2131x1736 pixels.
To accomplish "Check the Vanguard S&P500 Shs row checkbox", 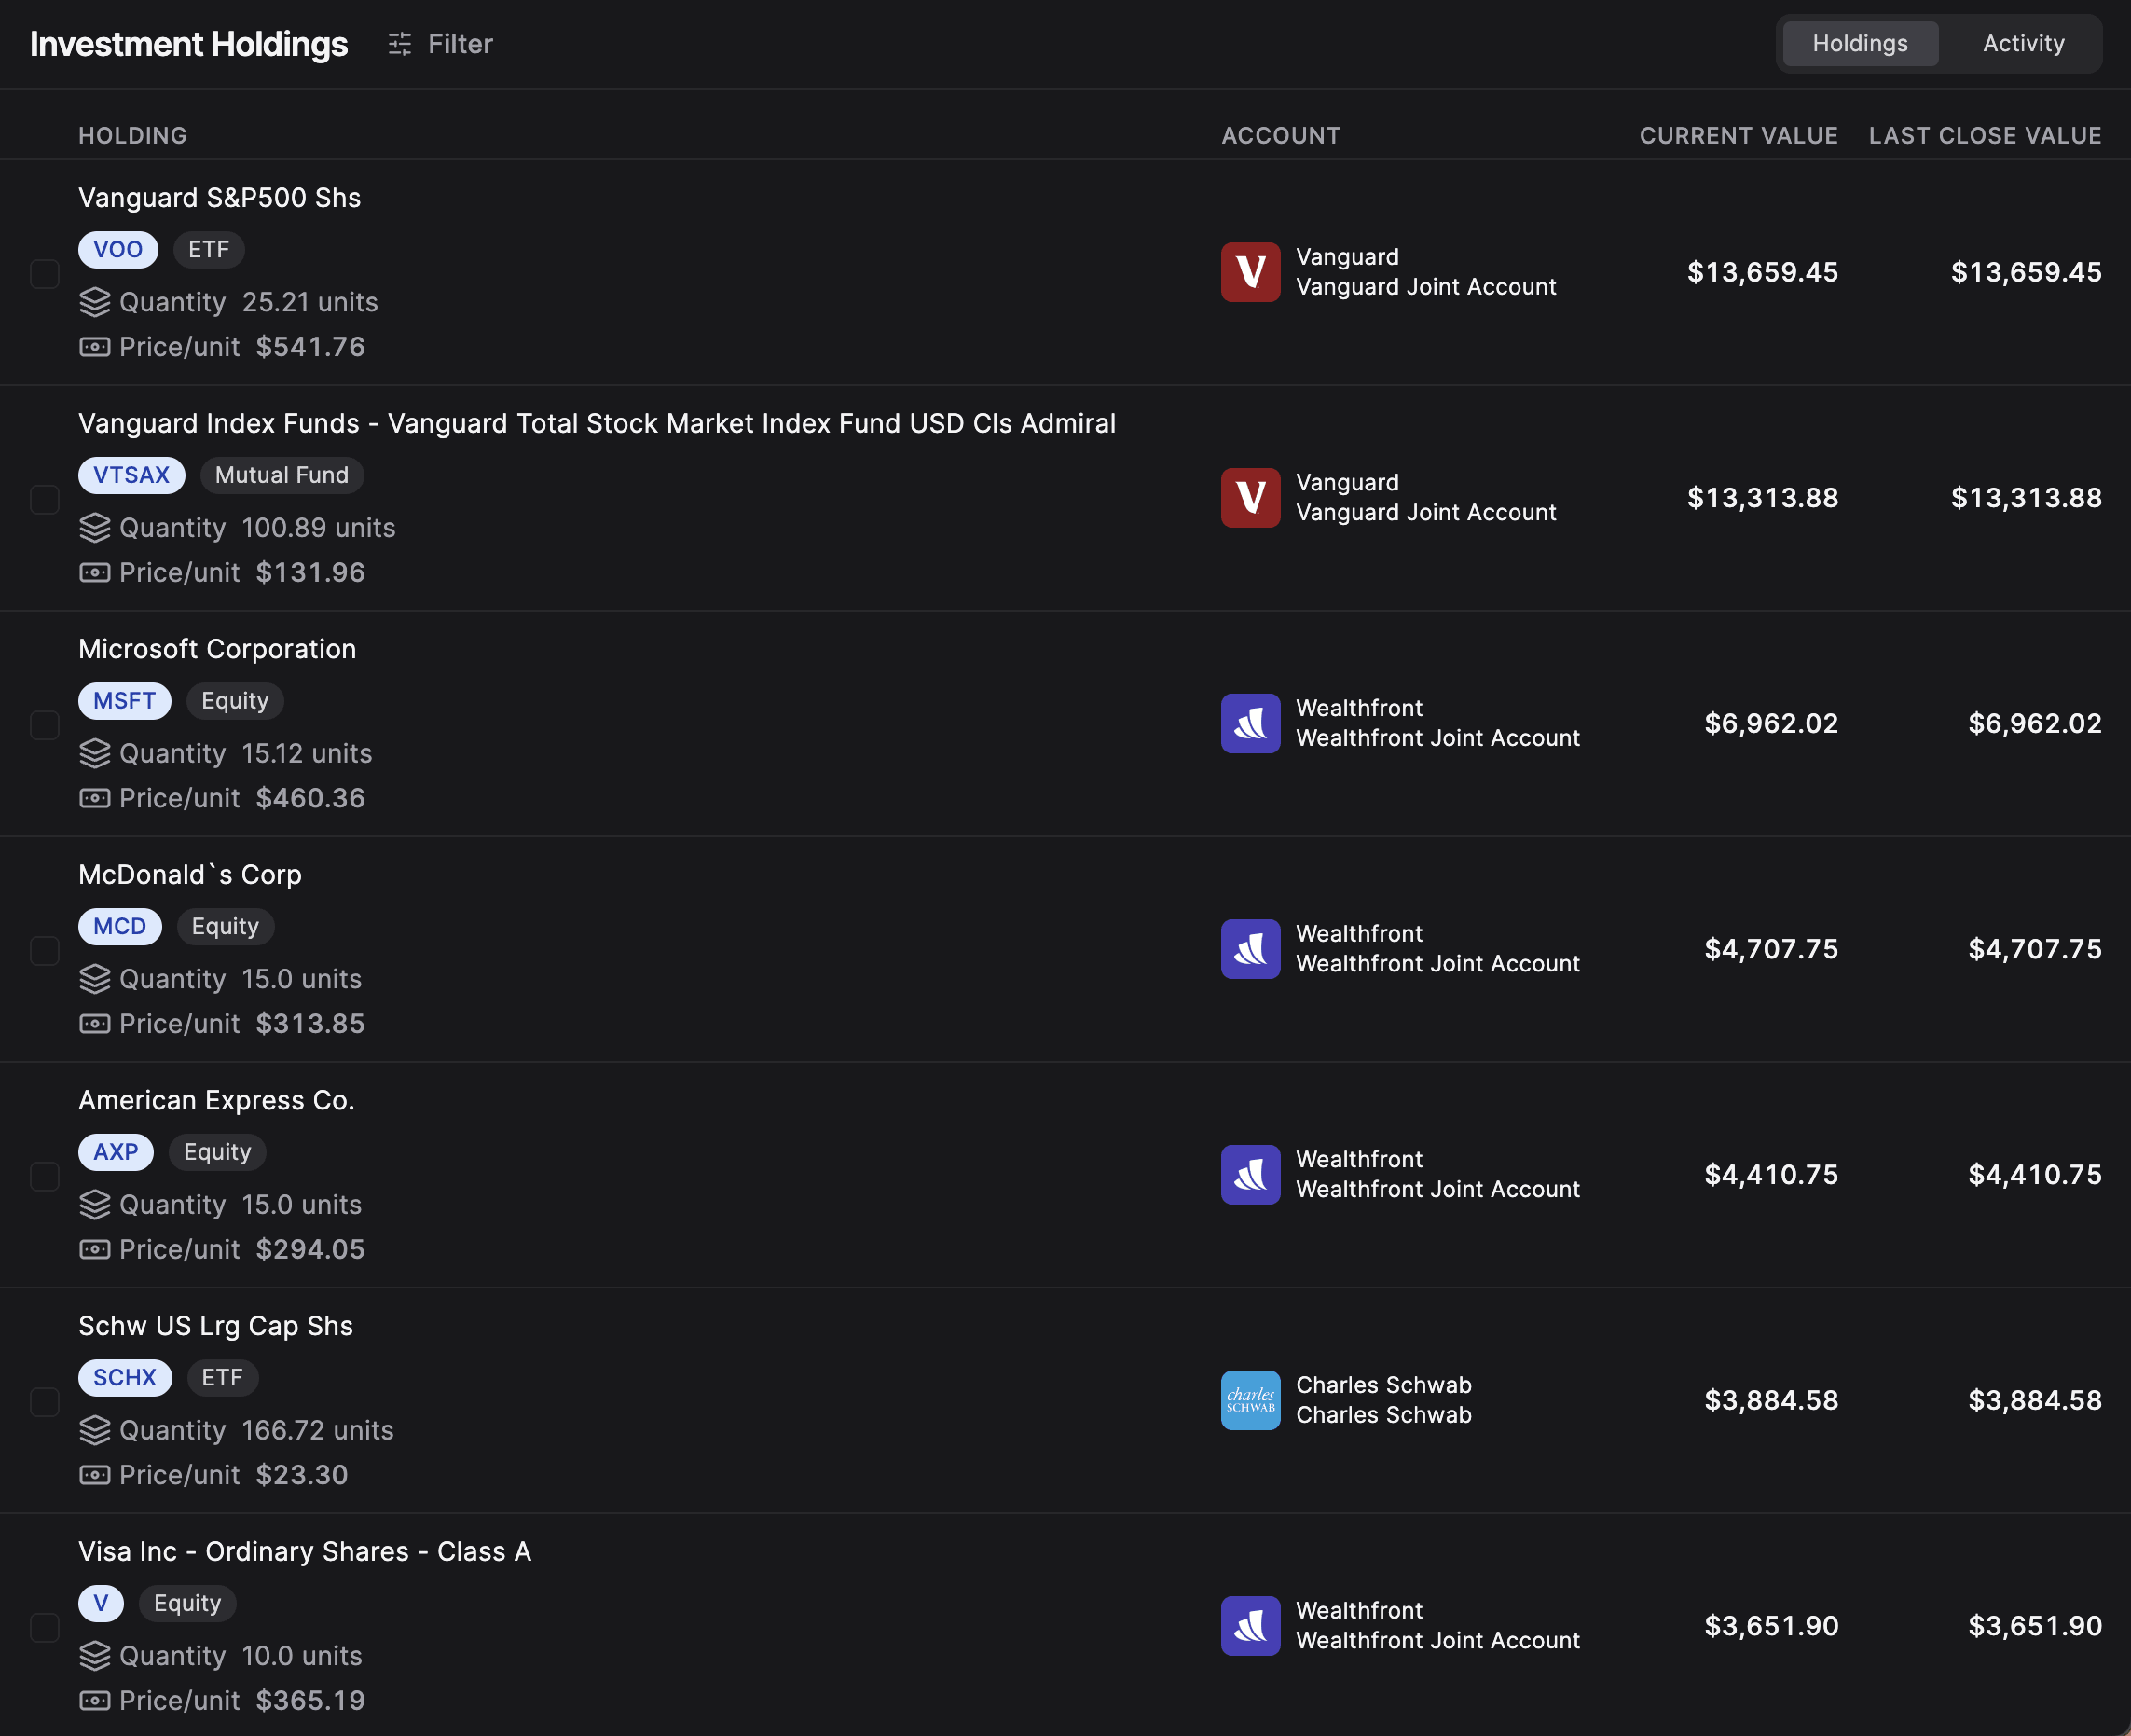I will click(45, 273).
